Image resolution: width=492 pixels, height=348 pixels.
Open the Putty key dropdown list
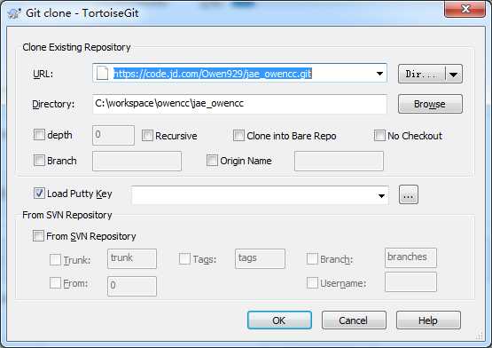(381, 196)
